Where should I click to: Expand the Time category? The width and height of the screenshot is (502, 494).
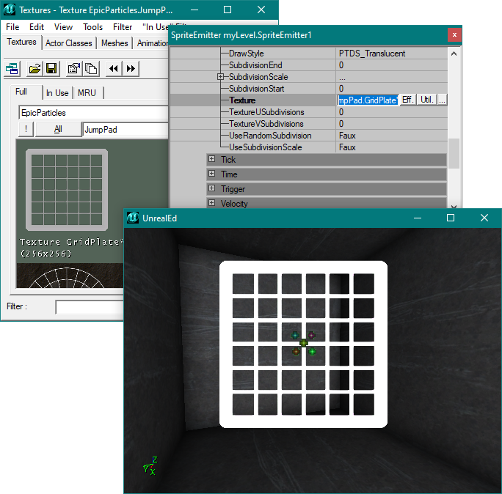click(x=211, y=174)
